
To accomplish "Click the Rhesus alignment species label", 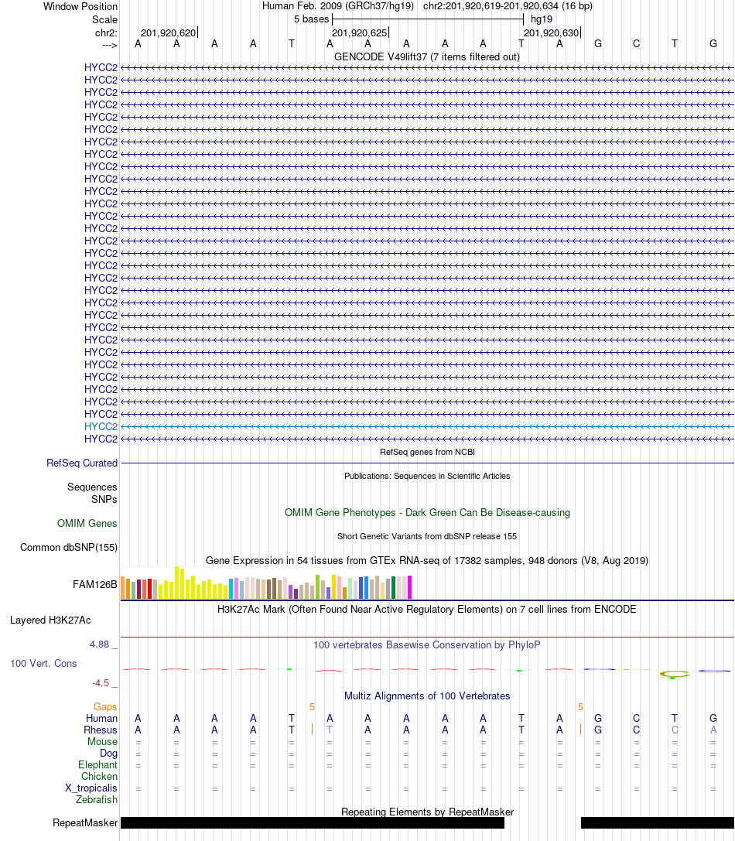I will click(101, 730).
